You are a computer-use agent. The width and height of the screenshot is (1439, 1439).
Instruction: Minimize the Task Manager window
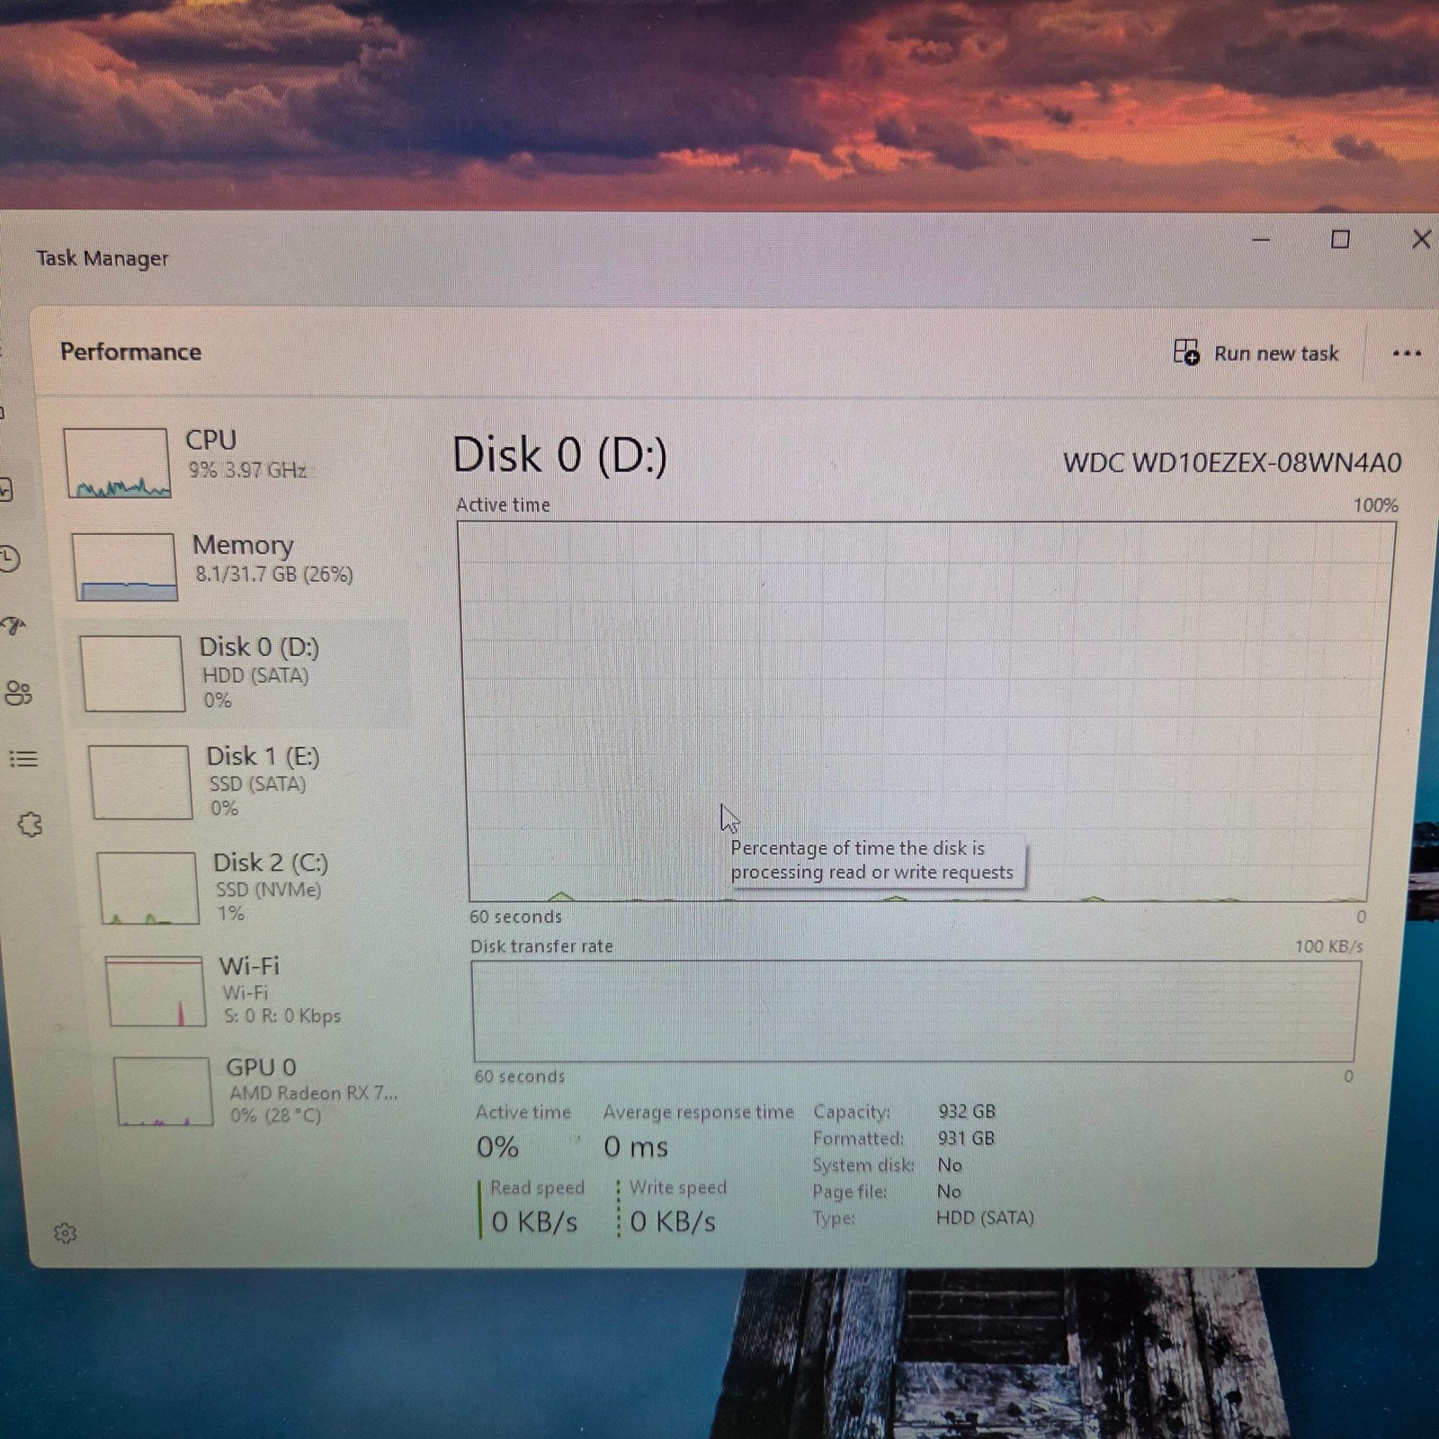click(x=1261, y=240)
